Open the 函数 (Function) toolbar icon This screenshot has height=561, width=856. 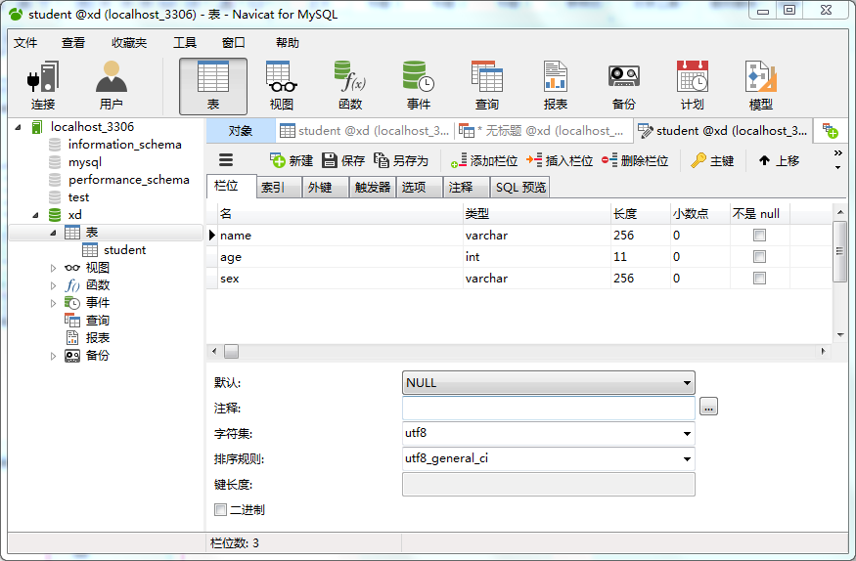(349, 85)
